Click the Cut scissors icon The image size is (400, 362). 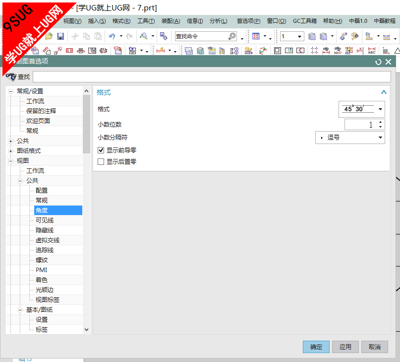75,36
